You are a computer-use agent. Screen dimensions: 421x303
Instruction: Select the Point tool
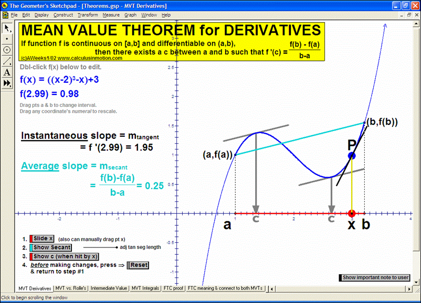[7, 39]
